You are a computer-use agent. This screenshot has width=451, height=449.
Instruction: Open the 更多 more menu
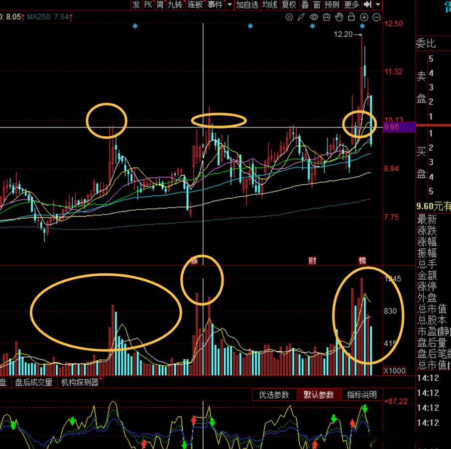[x=351, y=4]
